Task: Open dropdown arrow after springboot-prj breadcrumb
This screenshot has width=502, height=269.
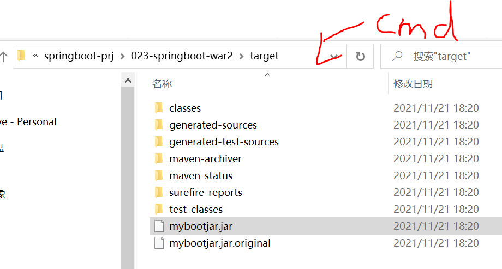Action: pyautogui.click(x=123, y=57)
